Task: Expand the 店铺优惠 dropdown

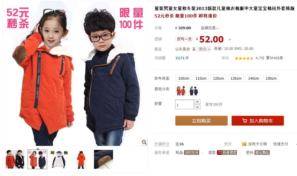Action: (x=209, y=28)
